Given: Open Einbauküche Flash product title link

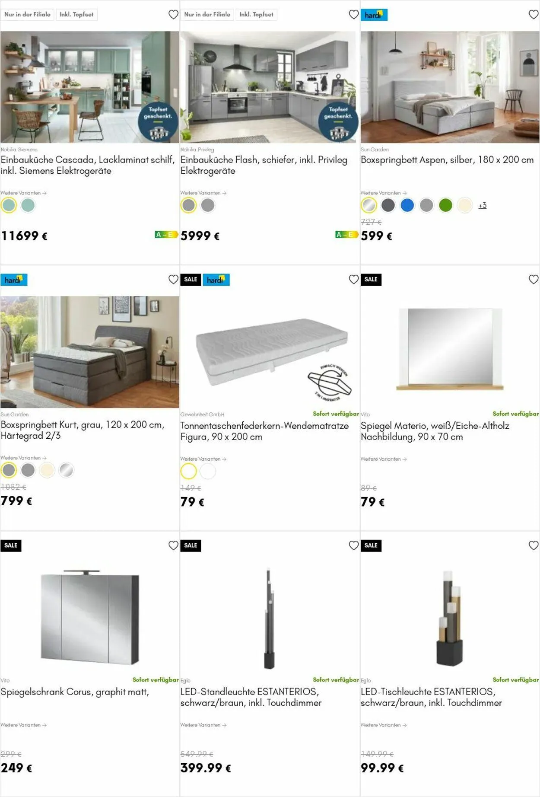Looking at the screenshot, I should coord(264,165).
